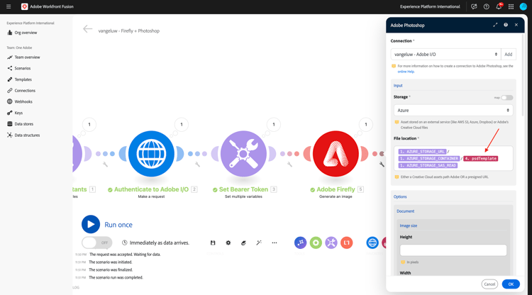
Task: Click the operations bubble above Adobe Firefly module
Action: pos(366,124)
